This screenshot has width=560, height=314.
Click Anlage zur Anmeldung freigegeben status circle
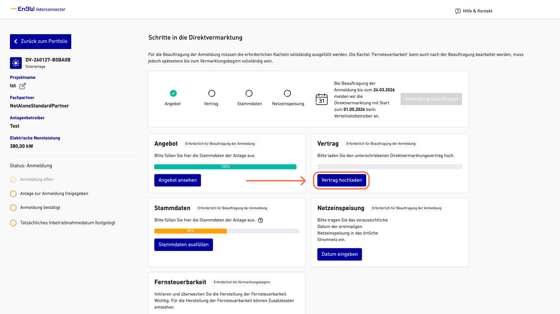[13, 194]
